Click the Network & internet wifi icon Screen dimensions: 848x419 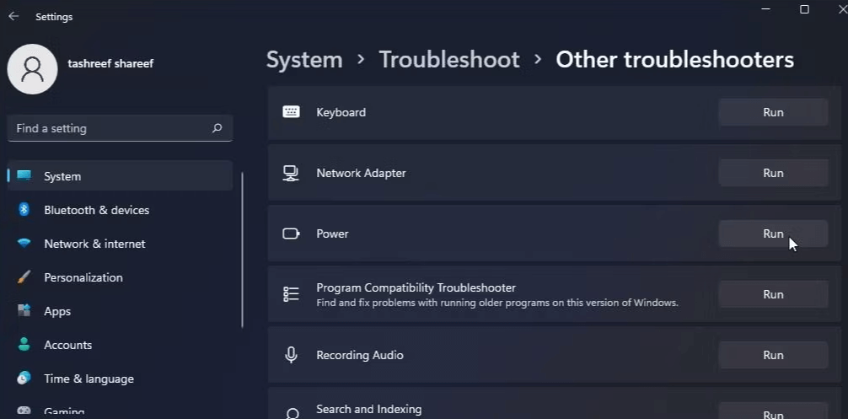pyautogui.click(x=24, y=244)
